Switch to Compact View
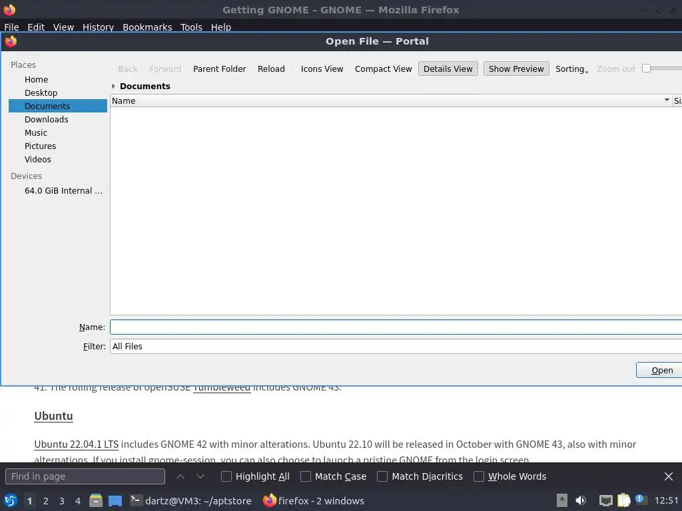 383,69
